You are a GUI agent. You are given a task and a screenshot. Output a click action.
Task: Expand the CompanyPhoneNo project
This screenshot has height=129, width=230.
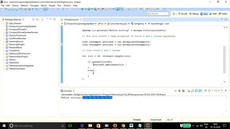[4, 29]
